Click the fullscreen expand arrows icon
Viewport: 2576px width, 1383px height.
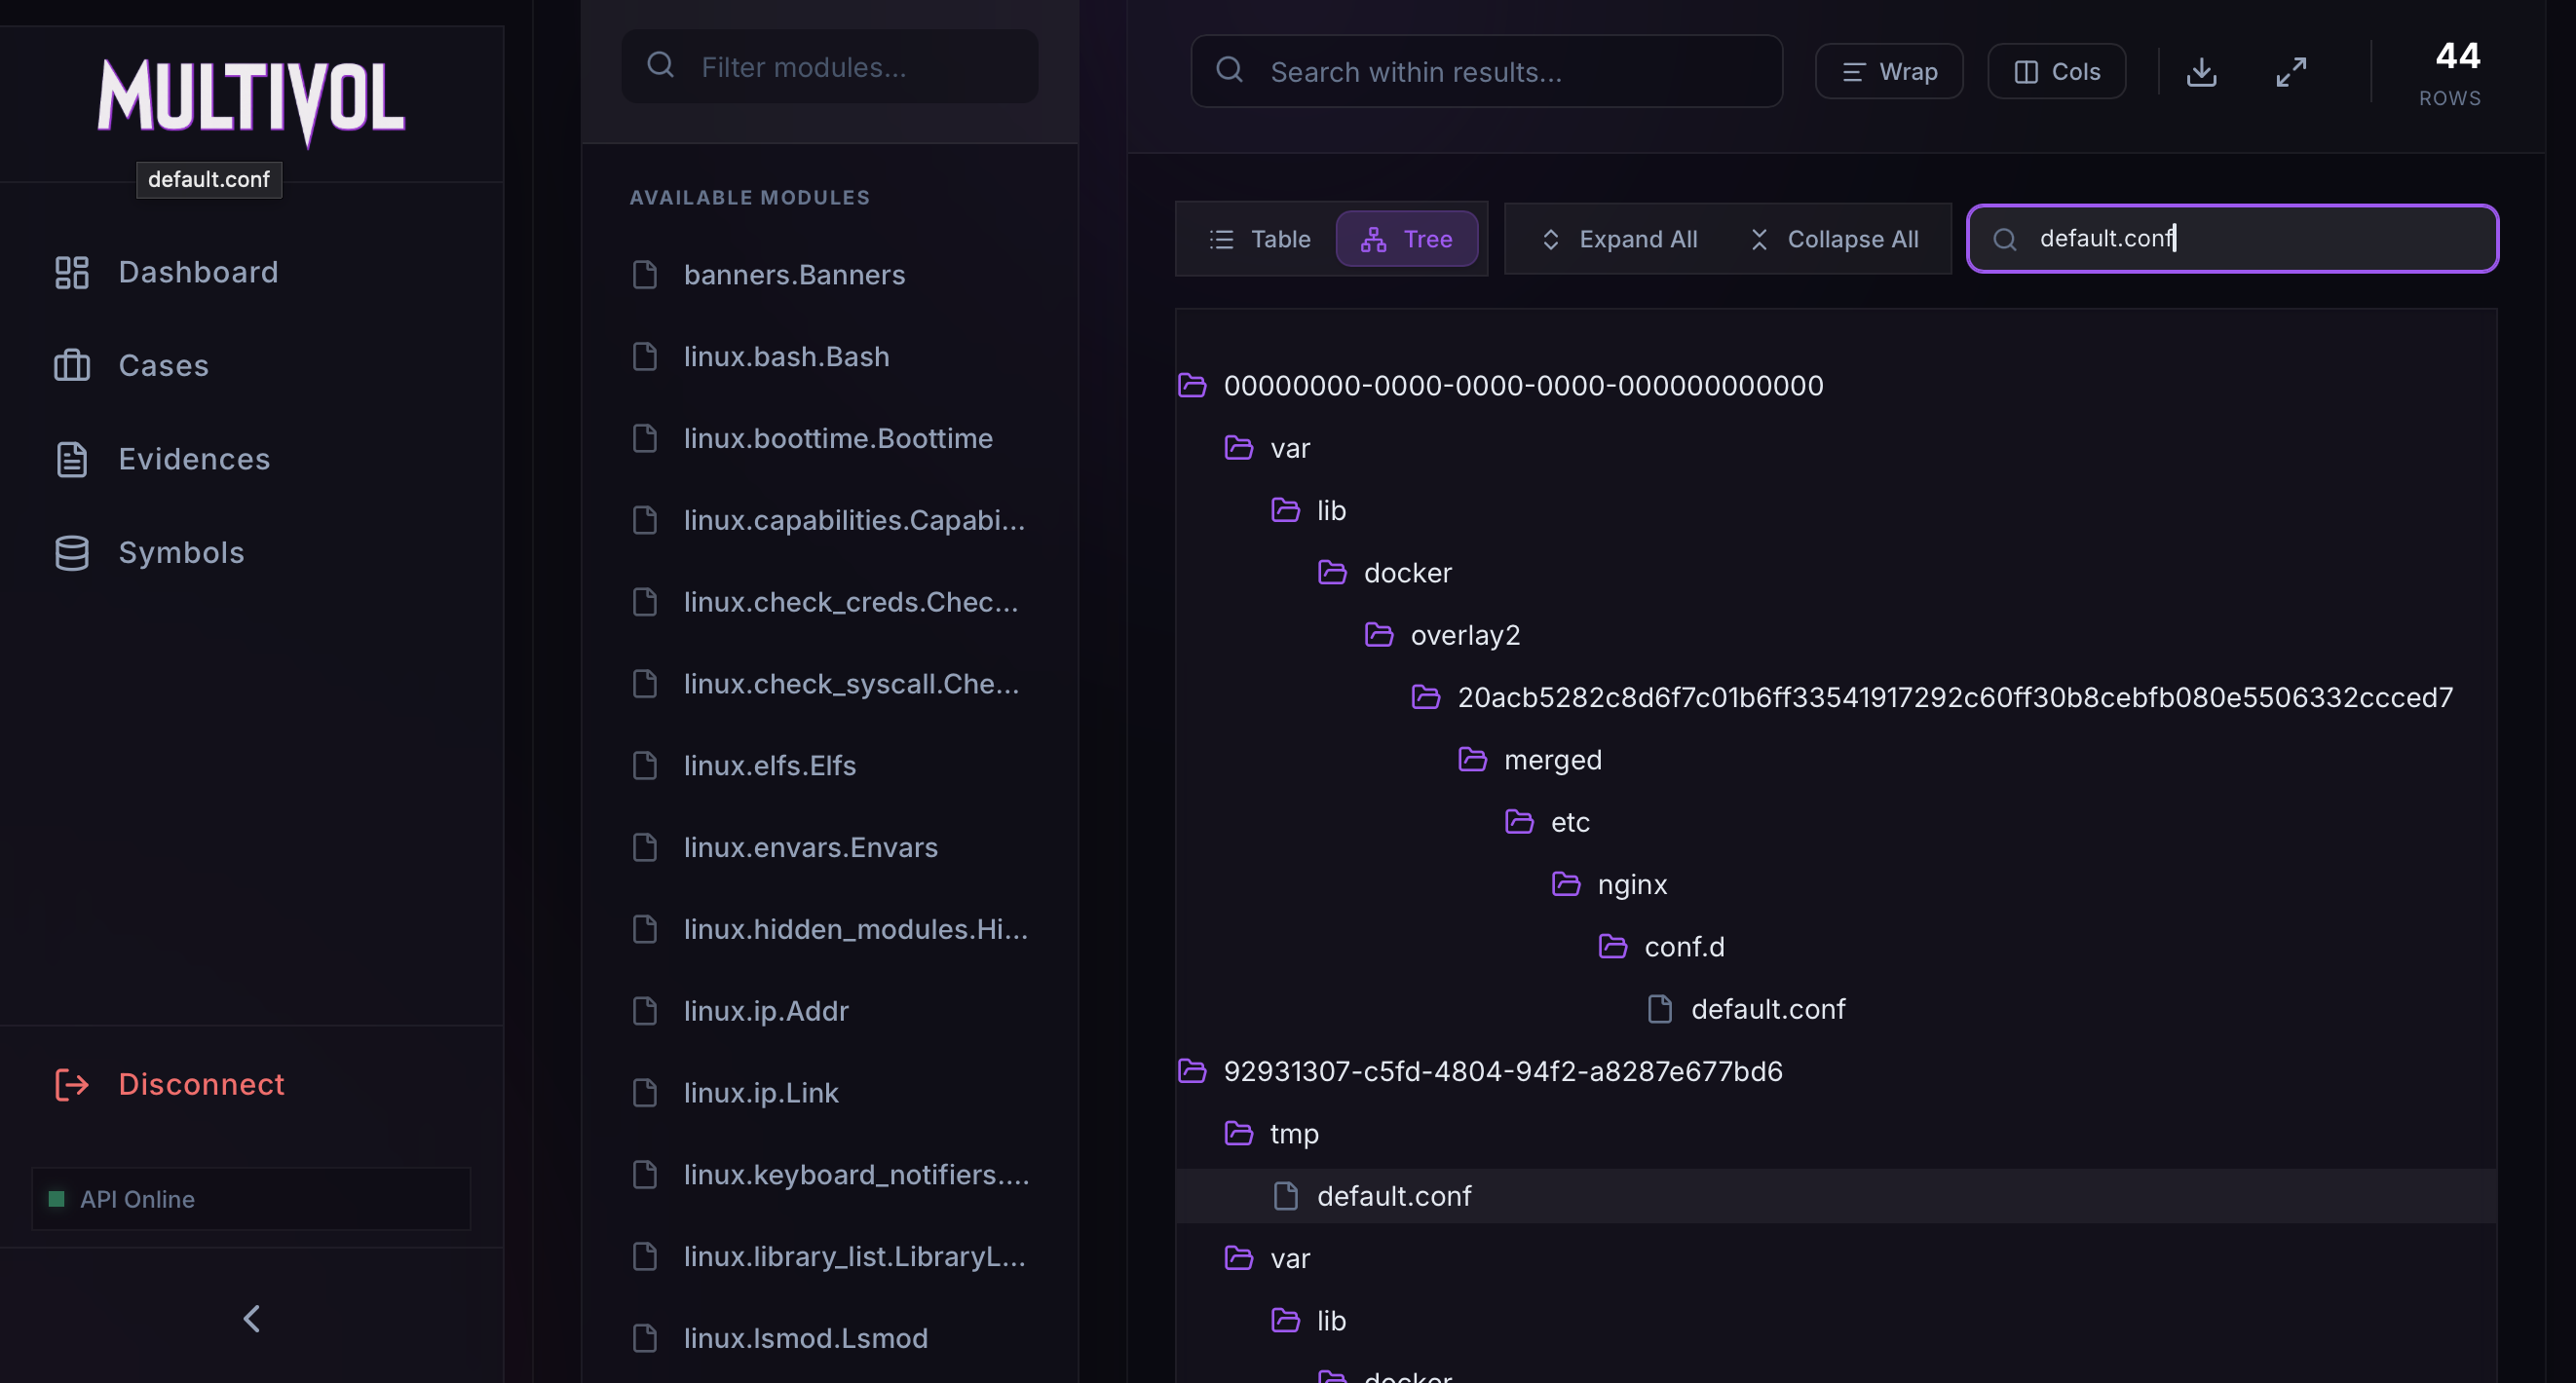pyautogui.click(x=2290, y=72)
